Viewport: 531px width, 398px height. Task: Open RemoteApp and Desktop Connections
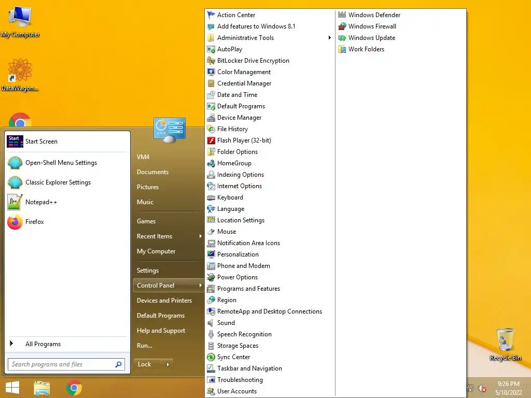[270, 311]
